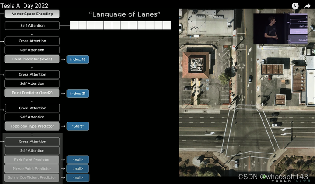Click the Share arrow icon
Image resolution: width=315 pixels, height=184 pixels.
tap(307, 6)
